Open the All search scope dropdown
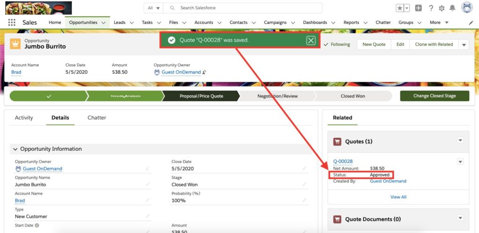This screenshot has width=479, height=233. coord(153,8)
